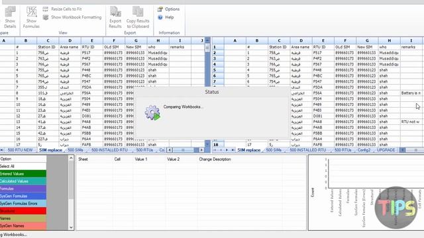The image size is (424, 238).
Task: Open right 500 INSTALLED RTU tab
Action: pyautogui.click(x=307, y=150)
